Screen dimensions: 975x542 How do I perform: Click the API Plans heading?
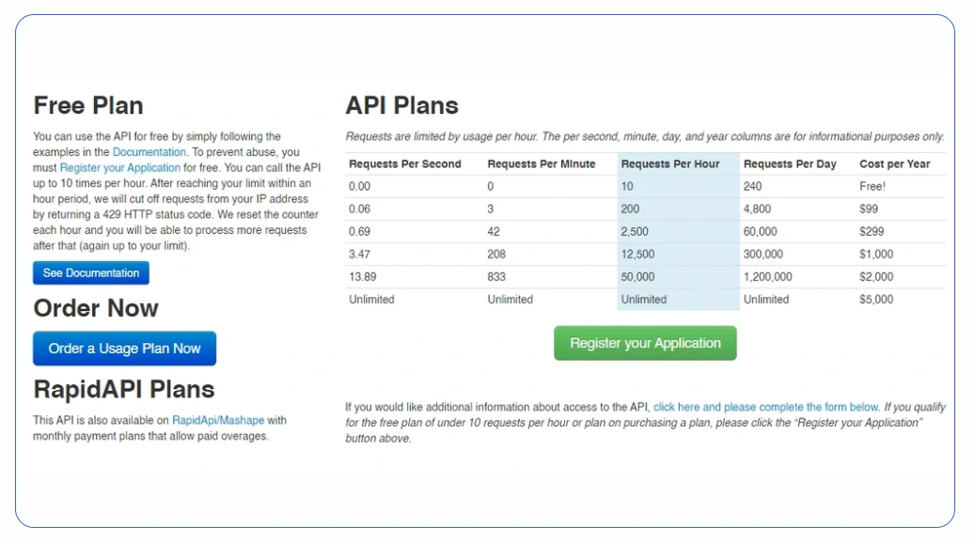pos(401,106)
